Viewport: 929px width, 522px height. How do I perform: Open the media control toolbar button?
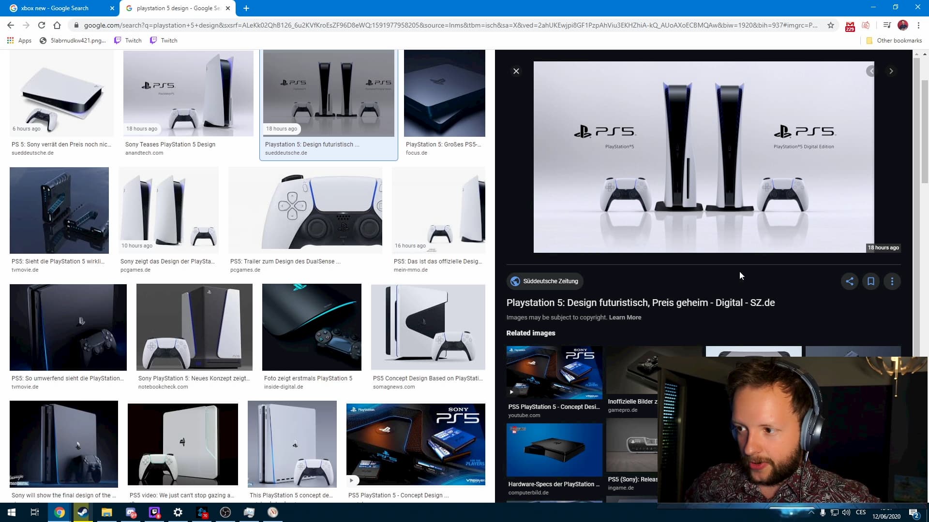pyautogui.click(x=886, y=25)
